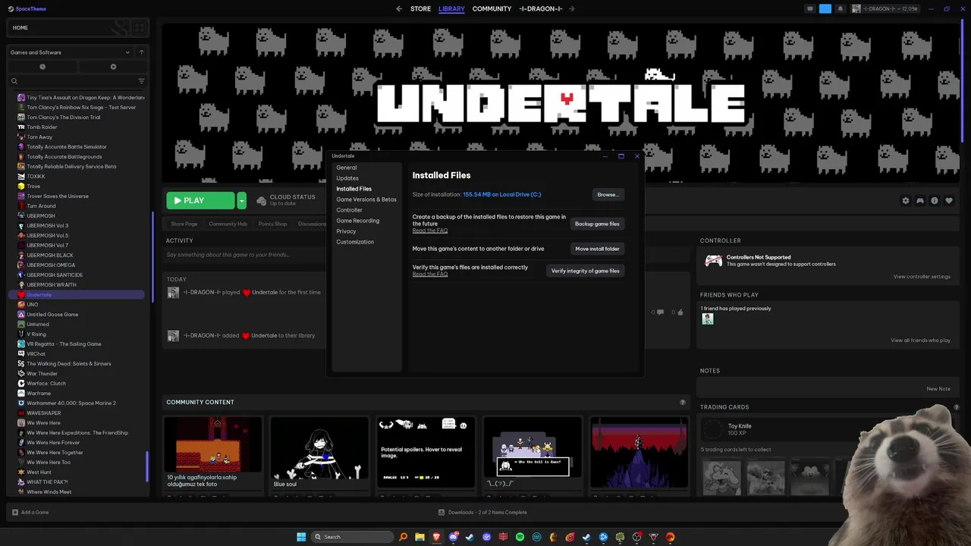Click View controller settings link

(922, 277)
